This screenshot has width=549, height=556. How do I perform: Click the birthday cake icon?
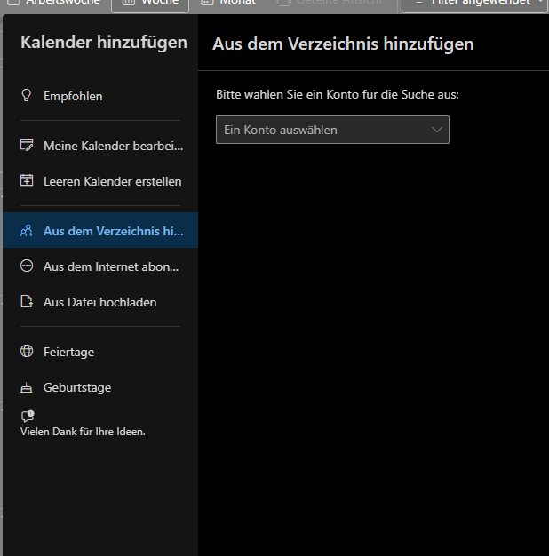(27, 388)
